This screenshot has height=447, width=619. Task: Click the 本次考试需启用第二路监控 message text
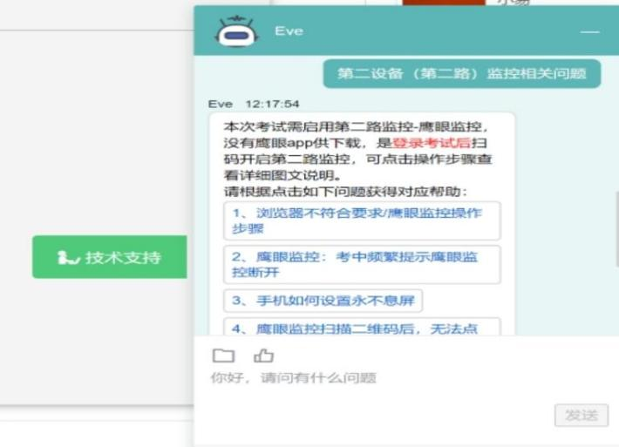(356, 127)
